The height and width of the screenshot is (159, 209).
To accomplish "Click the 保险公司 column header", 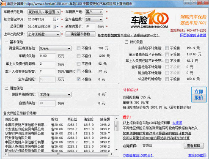I will [11, 119].
